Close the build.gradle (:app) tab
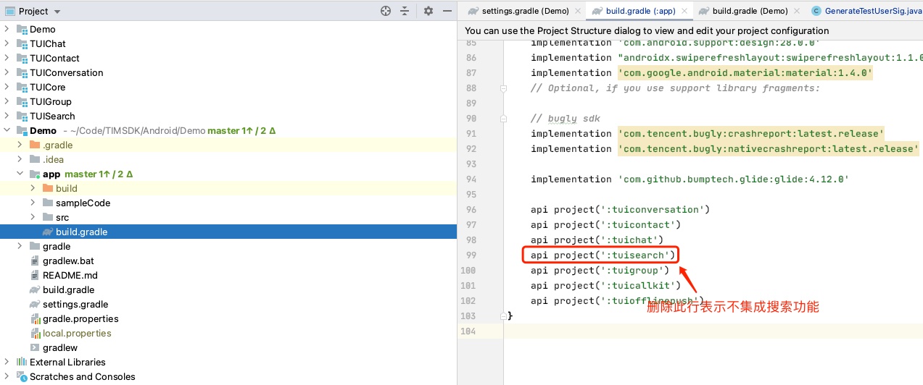This screenshot has height=385, width=923. tap(684, 11)
